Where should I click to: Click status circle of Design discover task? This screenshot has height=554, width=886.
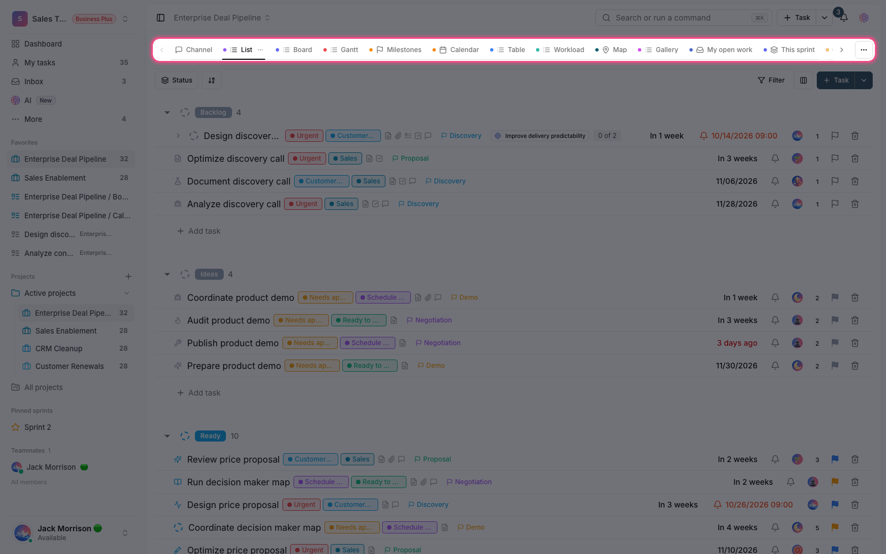[x=194, y=136]
